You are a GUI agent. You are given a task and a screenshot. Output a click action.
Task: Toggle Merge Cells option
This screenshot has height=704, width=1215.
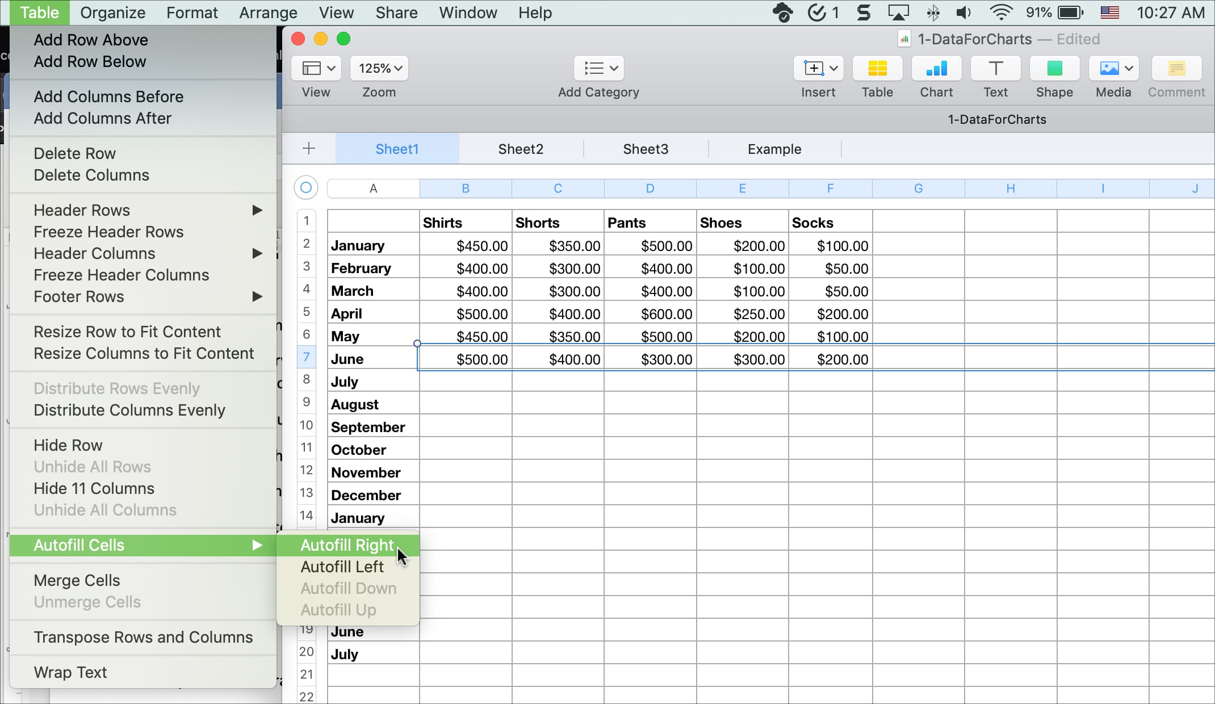(x=77, y=580)
